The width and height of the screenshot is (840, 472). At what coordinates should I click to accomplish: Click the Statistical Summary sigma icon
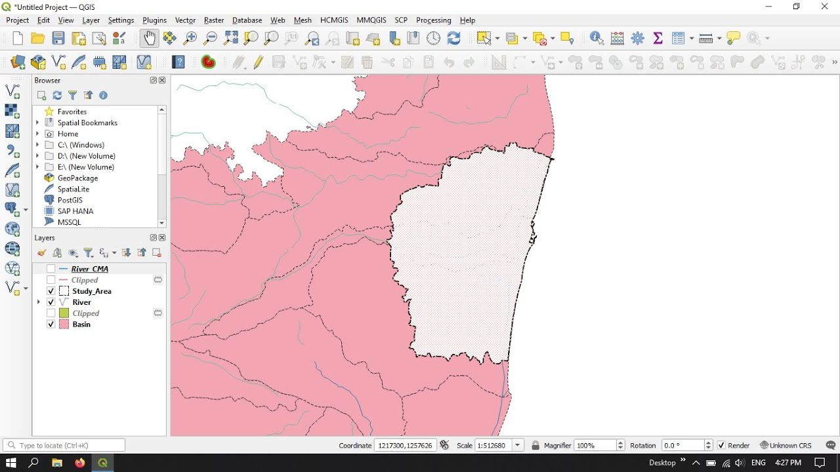pos(658,39)
